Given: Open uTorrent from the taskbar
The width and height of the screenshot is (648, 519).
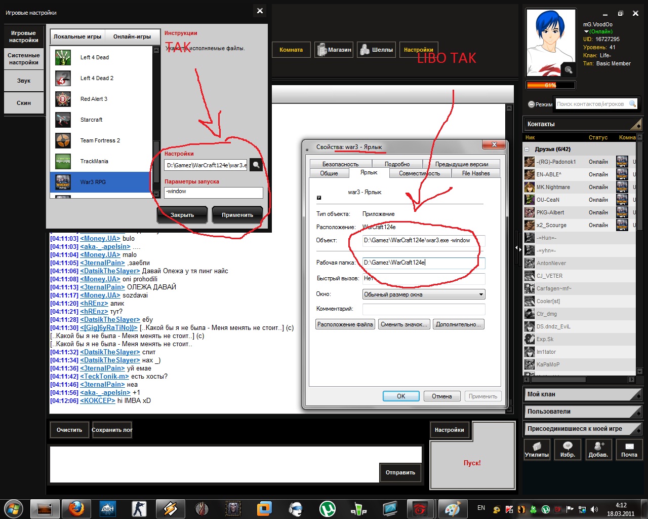Looking at the screenshot, I should coord(328,508).
